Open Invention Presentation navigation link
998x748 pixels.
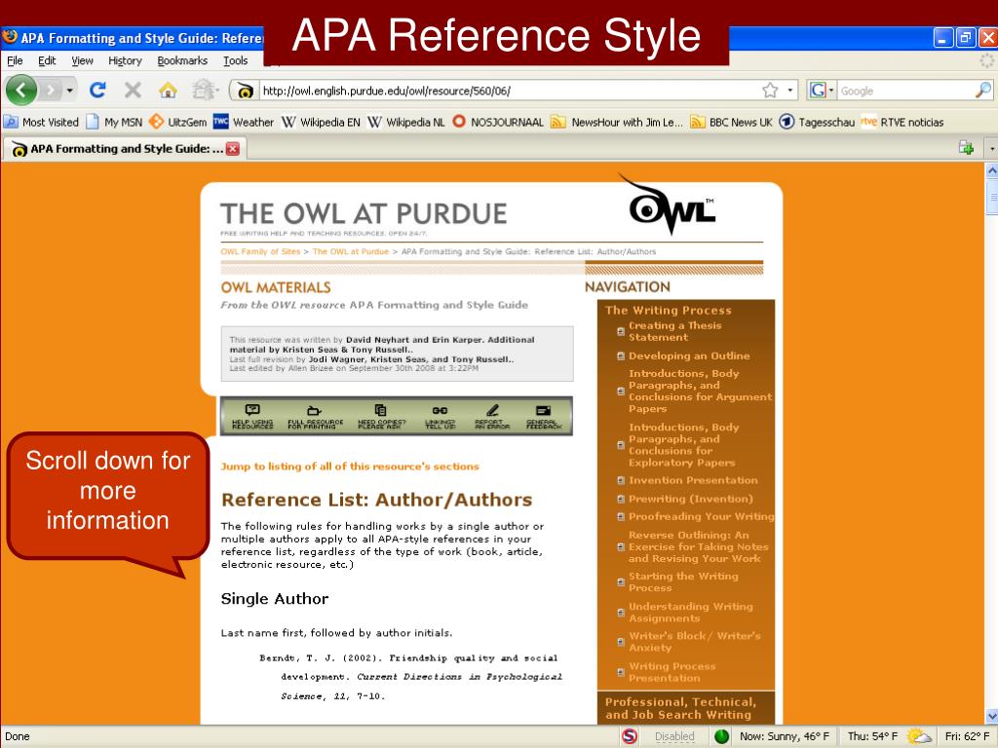(693, 480)
